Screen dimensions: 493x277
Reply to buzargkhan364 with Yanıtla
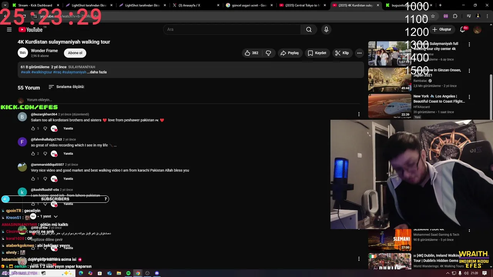coord(68,128)
